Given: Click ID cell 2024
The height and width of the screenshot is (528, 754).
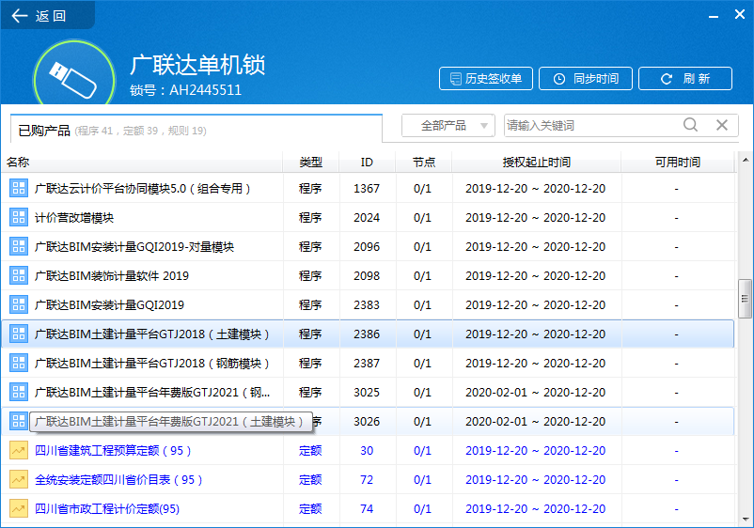Looking at the screenshot, I should pyautogui.click(x=367, y=218).
